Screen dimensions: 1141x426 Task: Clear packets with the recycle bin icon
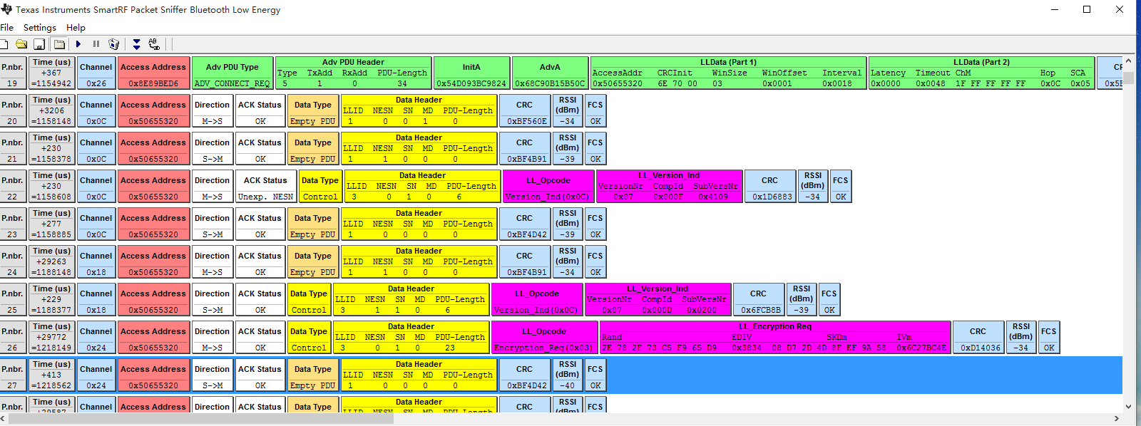pos(113,44)
